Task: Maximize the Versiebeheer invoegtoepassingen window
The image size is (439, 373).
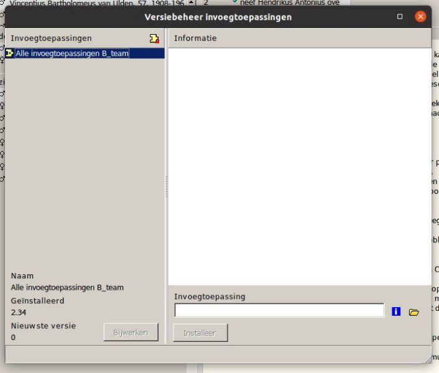Action: pyautogui.click(x=400, y=17)
